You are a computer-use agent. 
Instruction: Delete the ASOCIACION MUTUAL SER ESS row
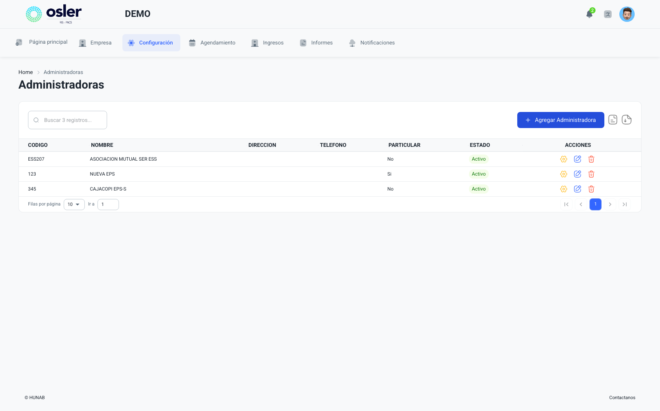(x=591, y=159)
